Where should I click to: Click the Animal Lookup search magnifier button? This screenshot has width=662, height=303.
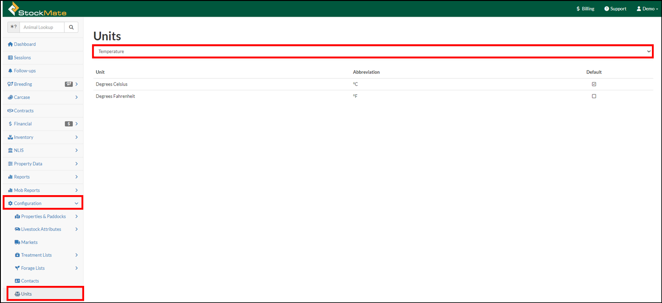(x=71, y=27)
